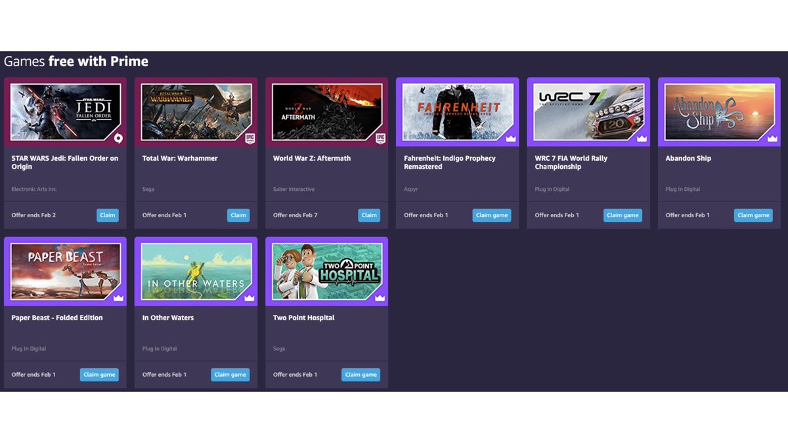Click 'Sega' under Total War: Warhammer
This screenshot has width=788, height=443.
pos(148,189)
